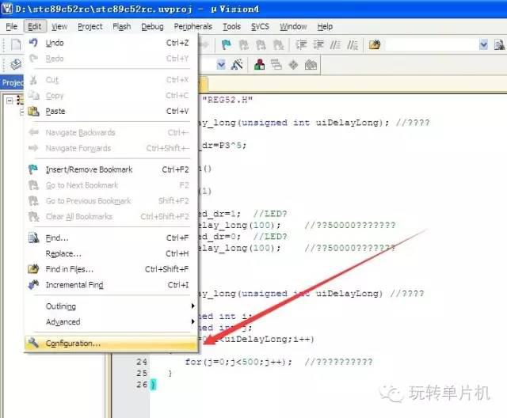Click the highlighted closing brace on line 26

tap(153, 385)
